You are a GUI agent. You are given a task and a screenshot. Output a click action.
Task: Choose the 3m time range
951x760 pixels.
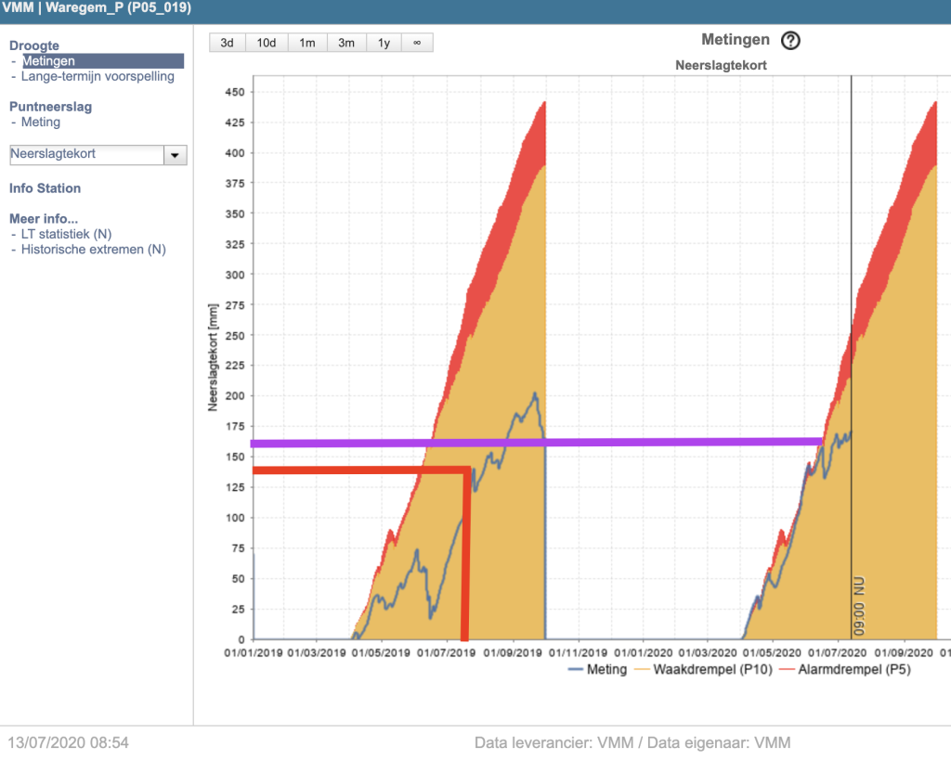click(x=346, y=43)
